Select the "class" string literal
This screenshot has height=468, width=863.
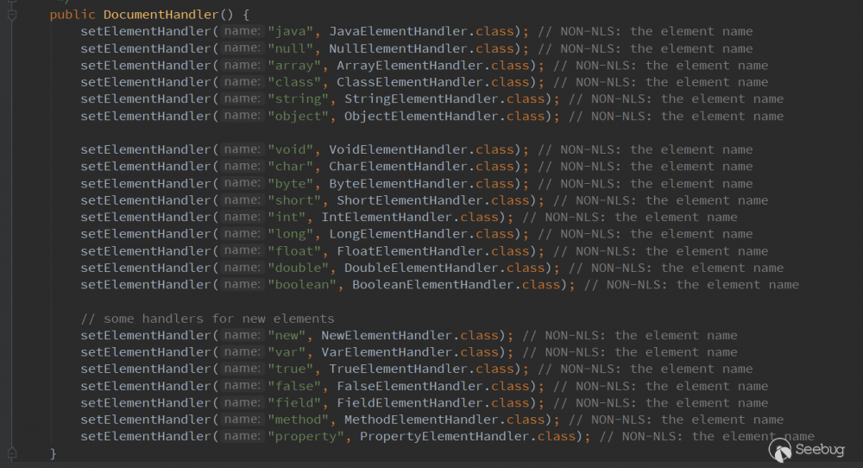(x=294, y=82)
